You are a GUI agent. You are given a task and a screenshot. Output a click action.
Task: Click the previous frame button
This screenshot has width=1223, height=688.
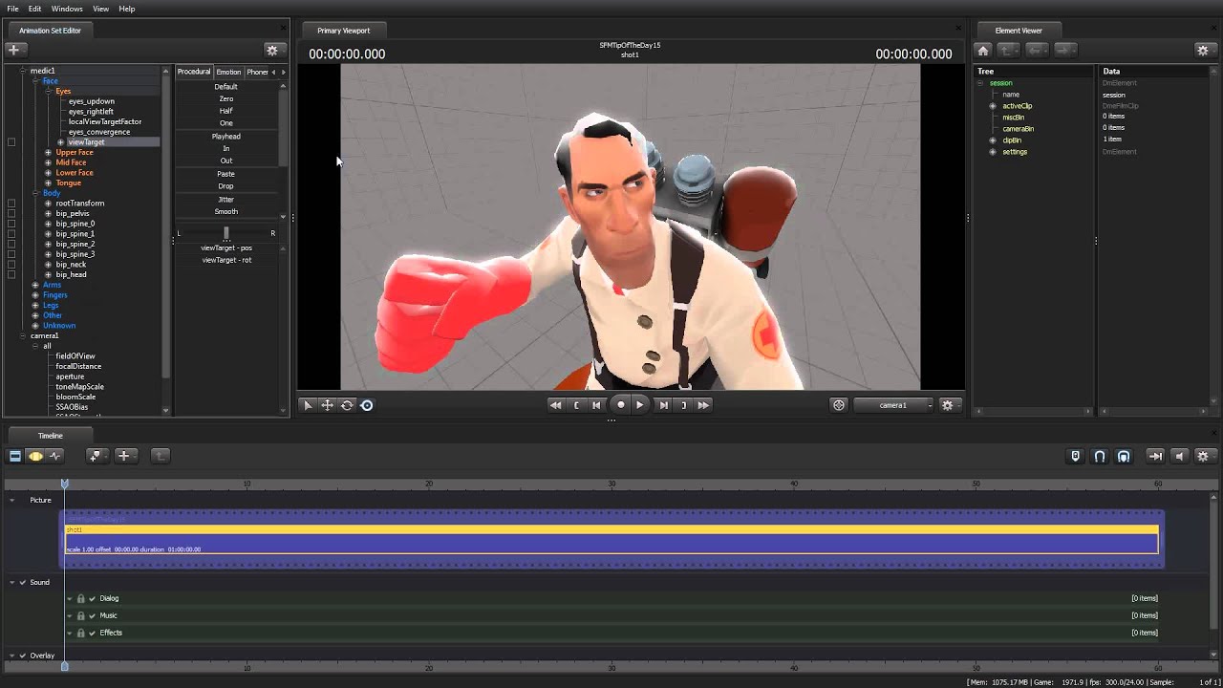pos(596,405)
